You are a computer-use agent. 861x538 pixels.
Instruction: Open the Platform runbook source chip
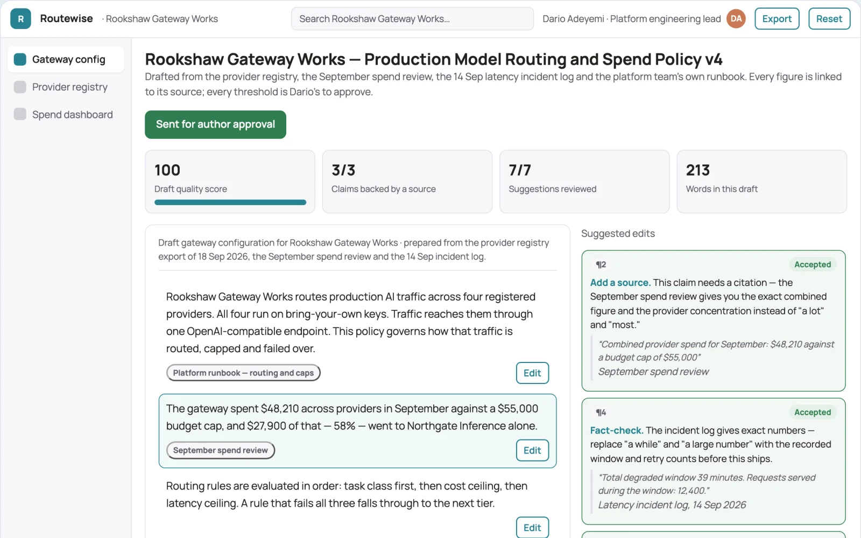pos(243,373)
